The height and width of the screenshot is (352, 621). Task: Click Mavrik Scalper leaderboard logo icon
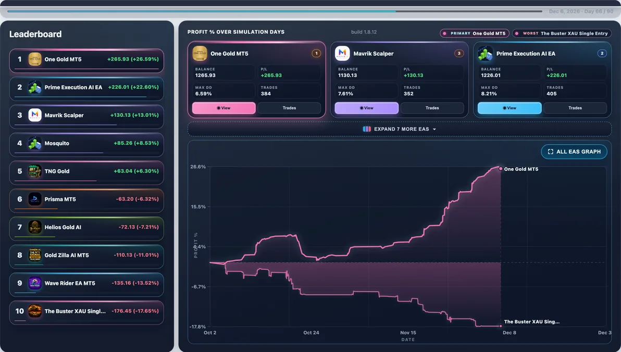point(35,115)
